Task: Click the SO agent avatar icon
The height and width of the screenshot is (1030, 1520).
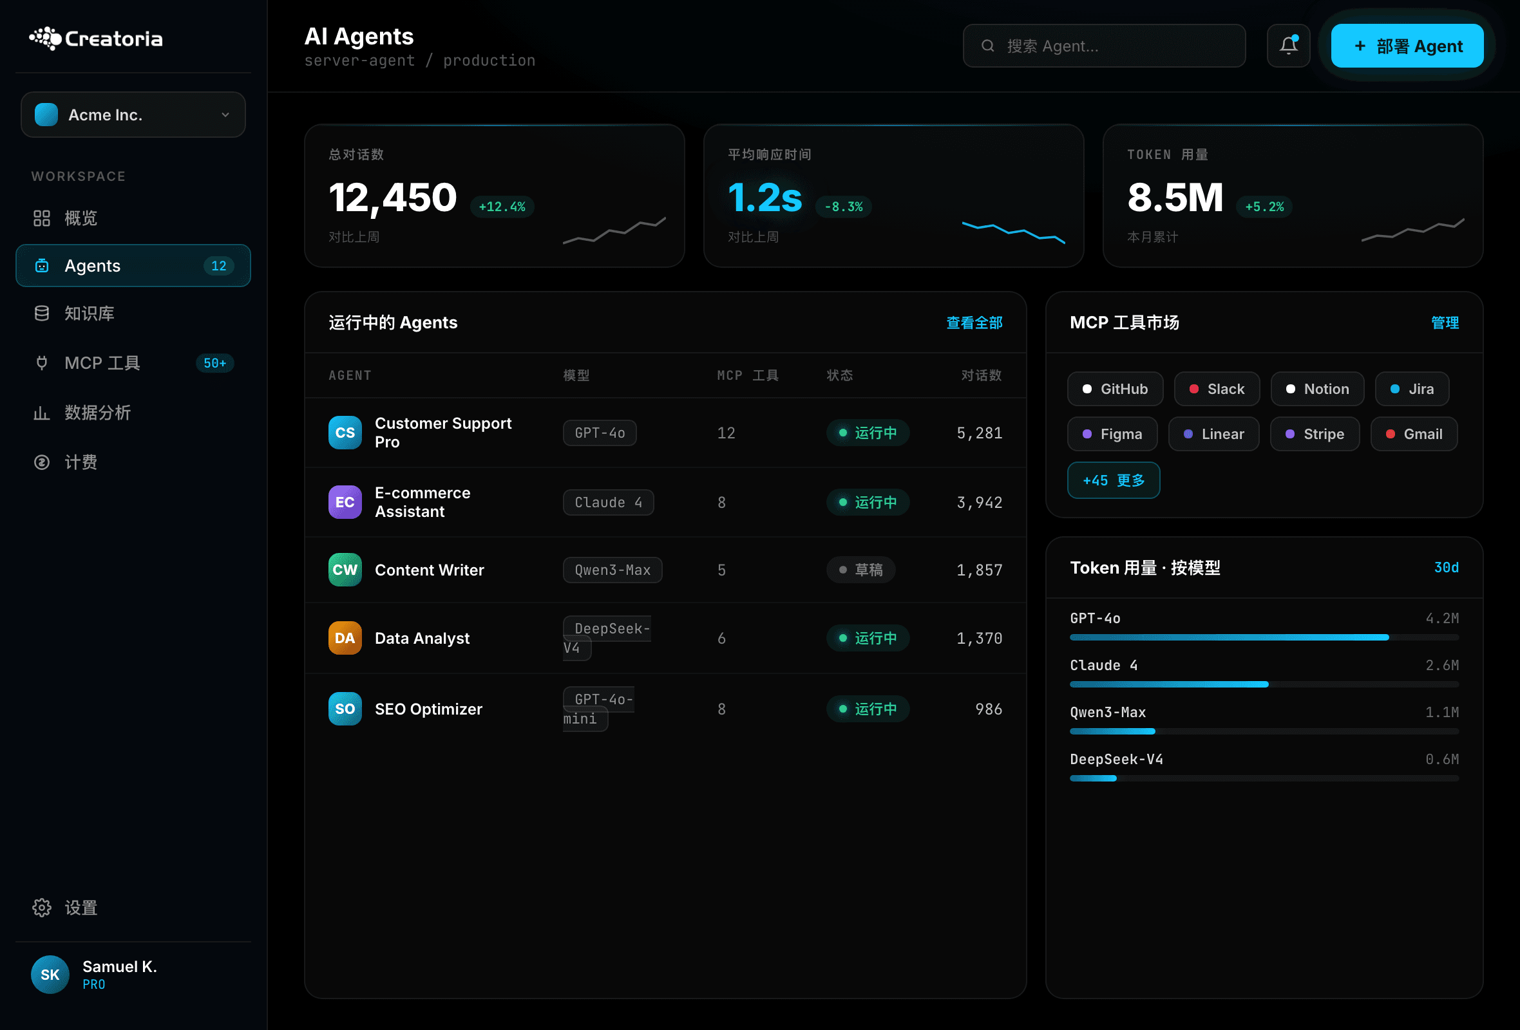Action: 345,709
